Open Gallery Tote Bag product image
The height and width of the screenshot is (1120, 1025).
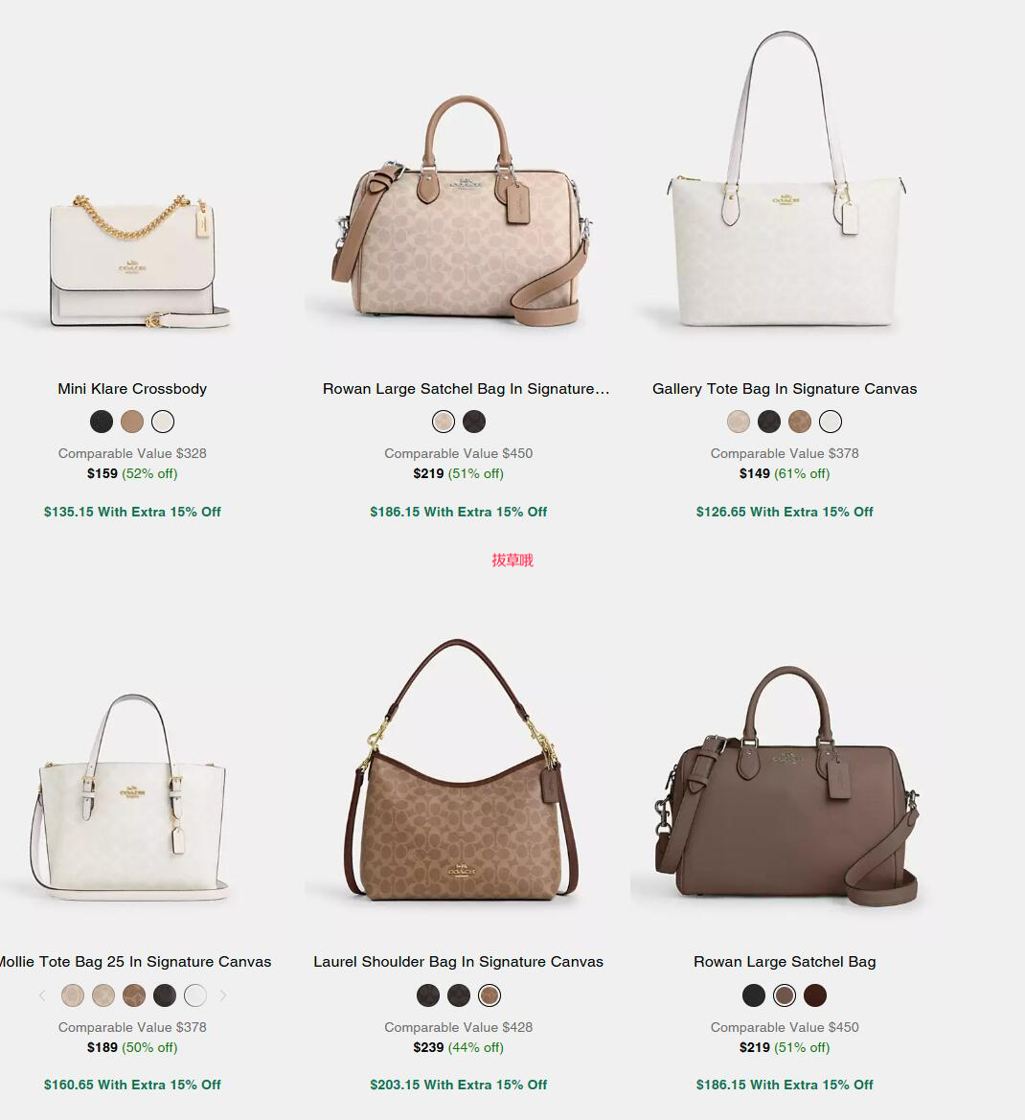tap(786, 178)
